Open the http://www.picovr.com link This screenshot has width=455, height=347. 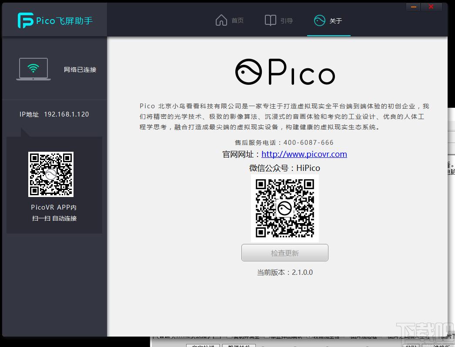[304, 154]
